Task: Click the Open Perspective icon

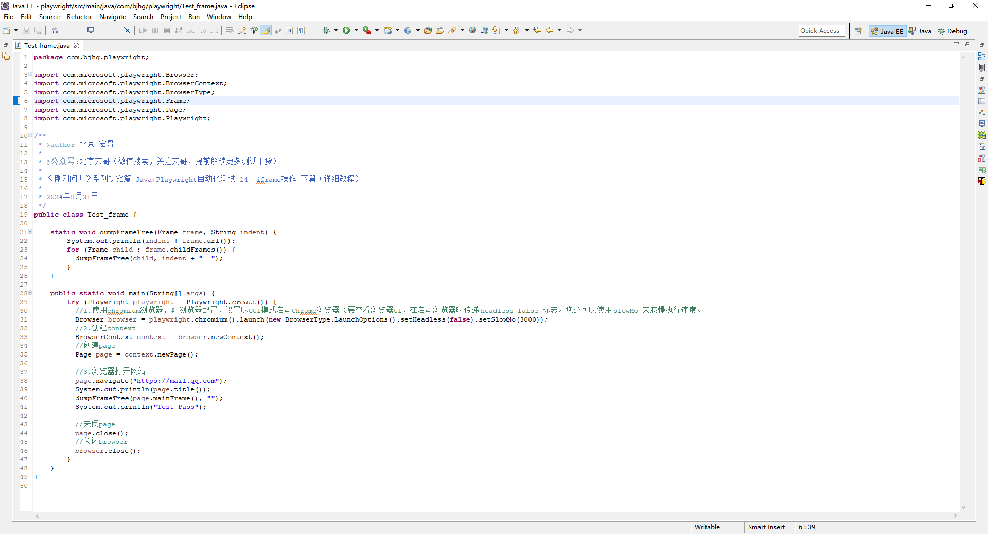Action: (x=858, y=31)
